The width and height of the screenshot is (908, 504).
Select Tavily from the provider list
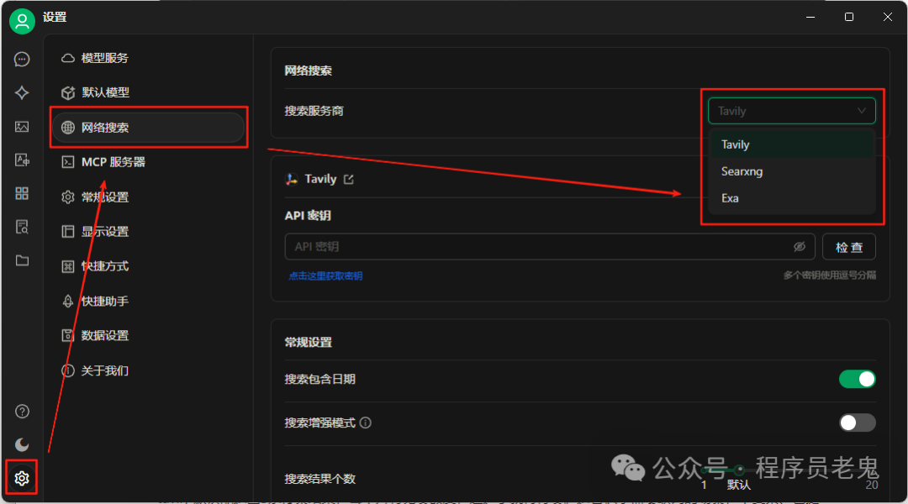click(x=792, y=144)
